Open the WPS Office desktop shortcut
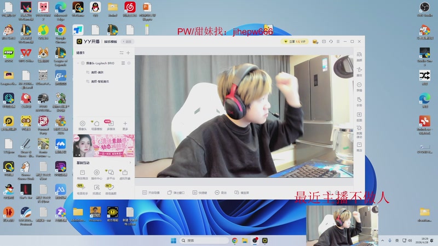438x246 pixels. pyautogui.click(x=26, y=55)
